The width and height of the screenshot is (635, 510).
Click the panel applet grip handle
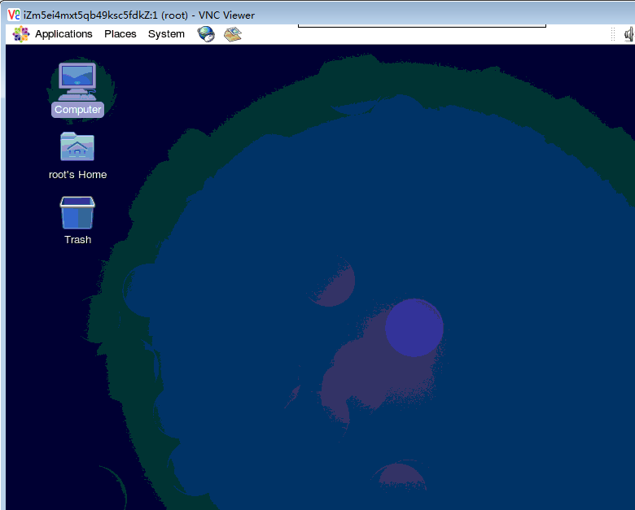[613, 34]
